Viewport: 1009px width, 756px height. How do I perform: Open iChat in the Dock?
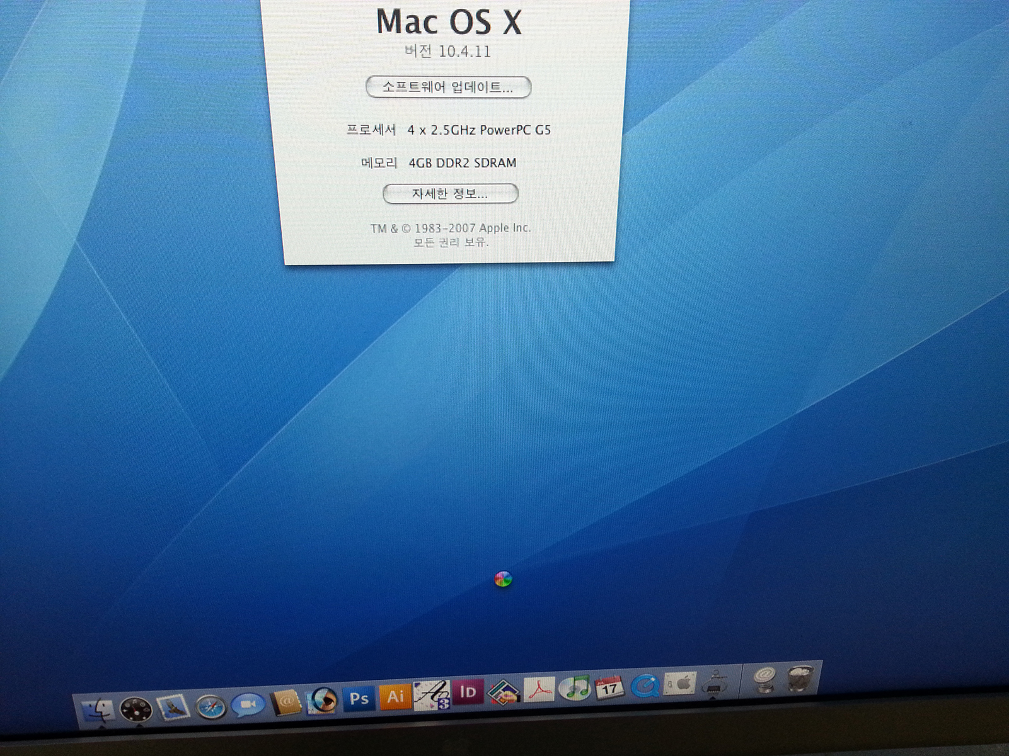click(x=247, y=704)
